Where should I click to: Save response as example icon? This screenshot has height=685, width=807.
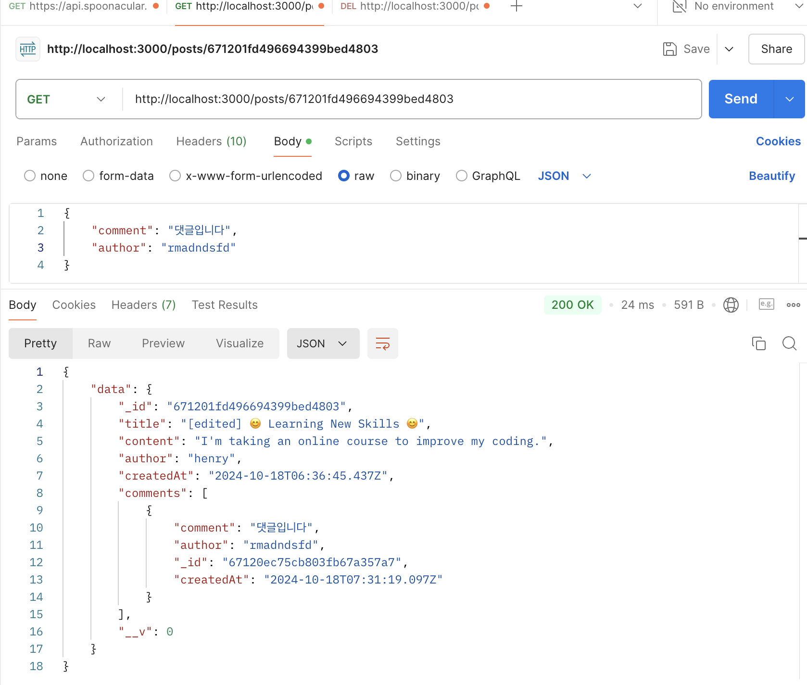[x=766, y=304]
